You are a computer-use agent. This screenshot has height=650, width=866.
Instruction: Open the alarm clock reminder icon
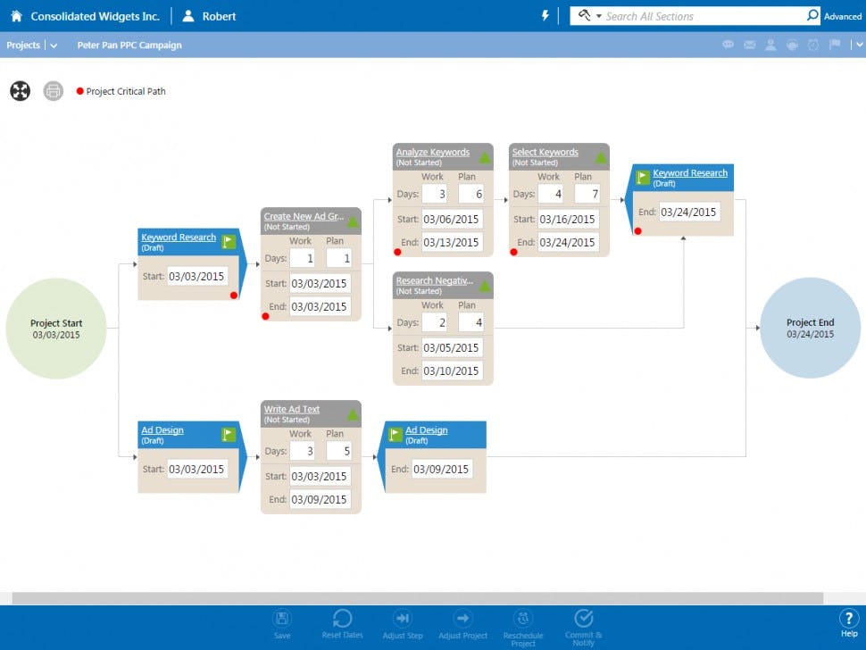coord(813,45)
